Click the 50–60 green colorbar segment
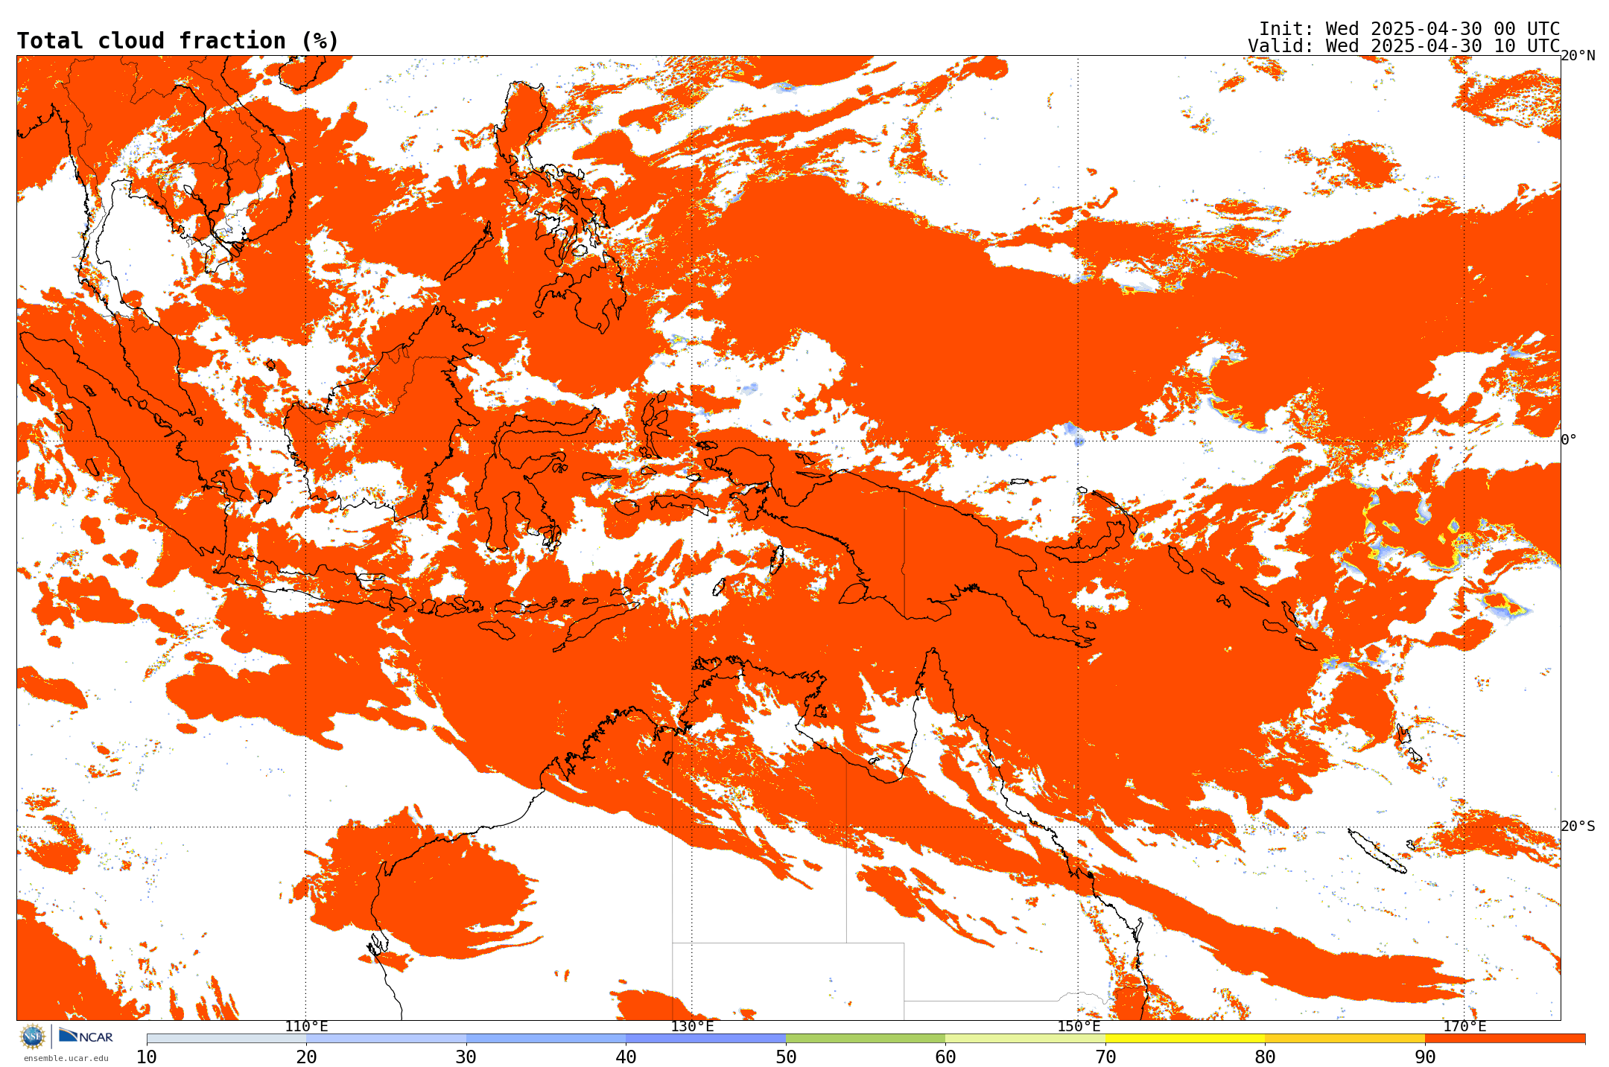 866,1039
